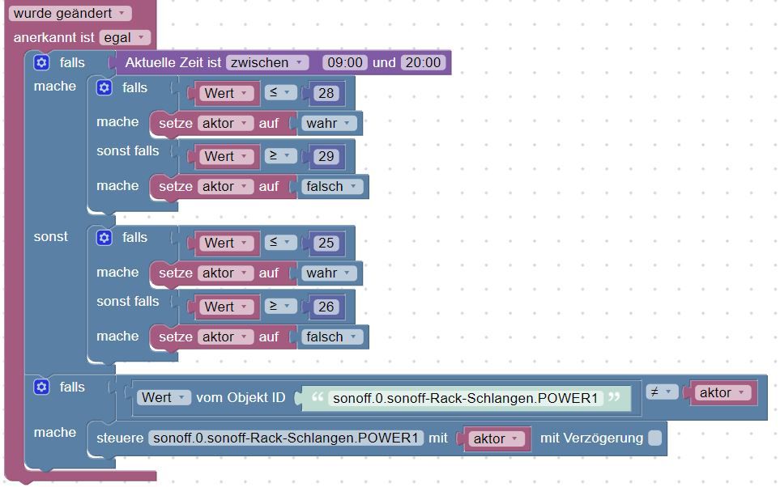Open the ≥ operator dropdown next to 29
The image size is (780, 487).
click(x=280, y=156)
